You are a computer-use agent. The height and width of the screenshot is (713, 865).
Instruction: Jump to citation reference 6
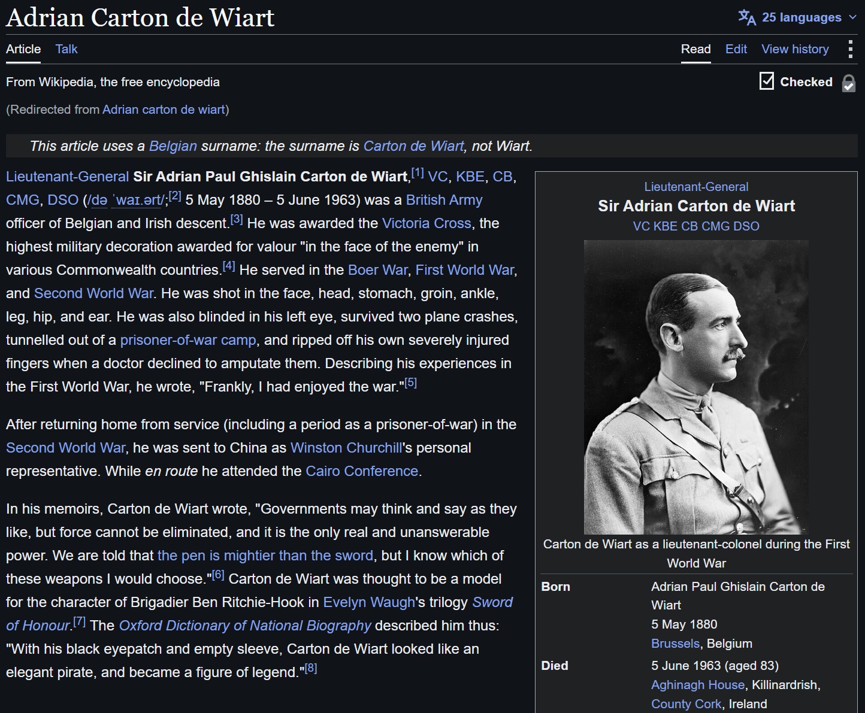pyautogui.click(x=218, y=575)
